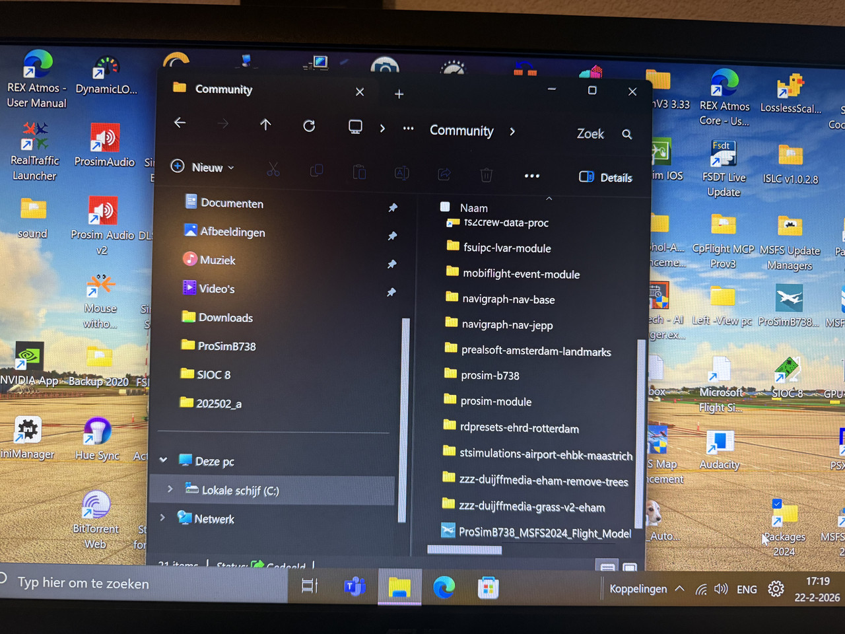Tick the select-all checkbox beside Naam
Screen dimensions: 845x634
pyautogui.click(x=445, y=207)
